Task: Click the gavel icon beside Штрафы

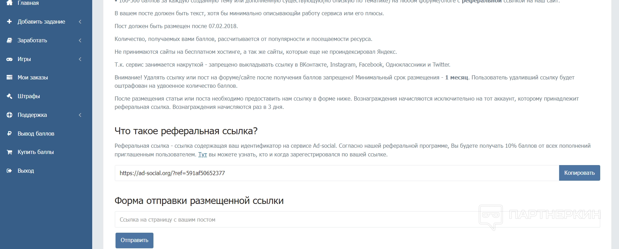Action: point(9,96)
